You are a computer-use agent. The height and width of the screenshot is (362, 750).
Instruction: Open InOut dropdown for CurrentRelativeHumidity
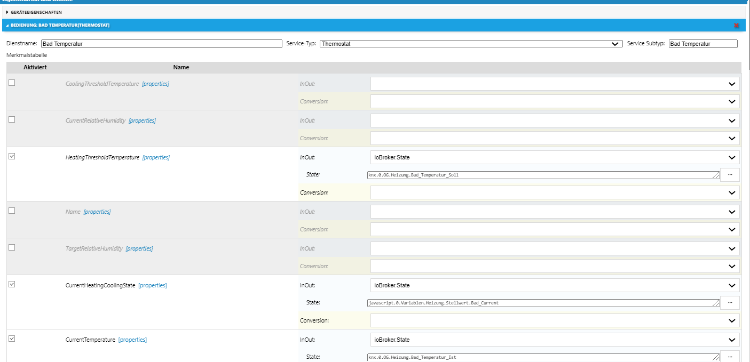(555, 120)
